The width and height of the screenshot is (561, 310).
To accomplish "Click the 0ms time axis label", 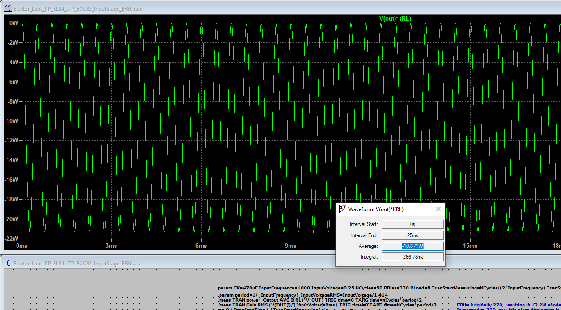I will pyautogui.click(x=21, y=246).
